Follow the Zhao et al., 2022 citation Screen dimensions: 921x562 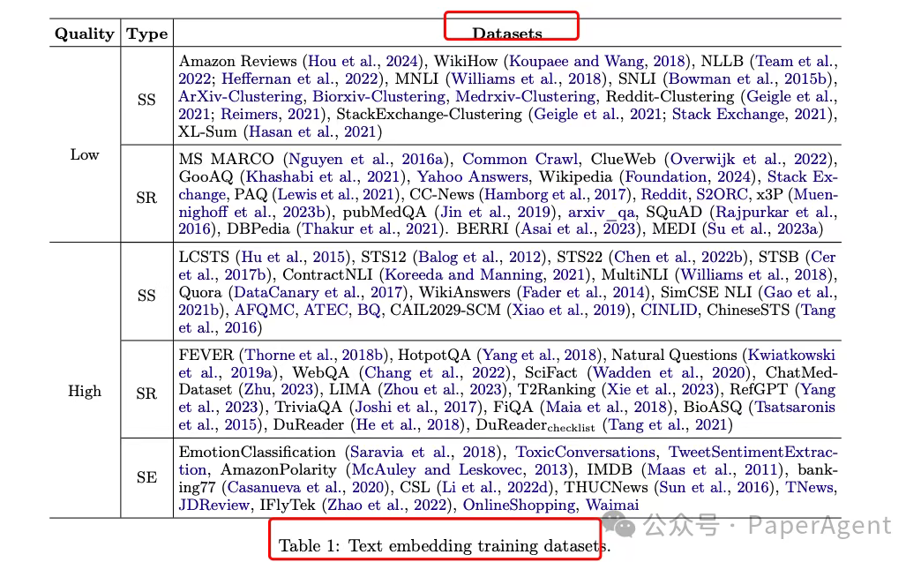pyautogui.click(x=387, y=506)
